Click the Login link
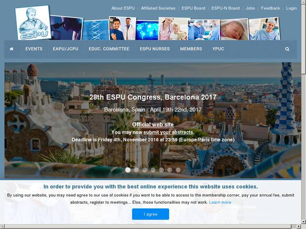Image resolution: width=306 pixels, height=229 pixels. 291,8
